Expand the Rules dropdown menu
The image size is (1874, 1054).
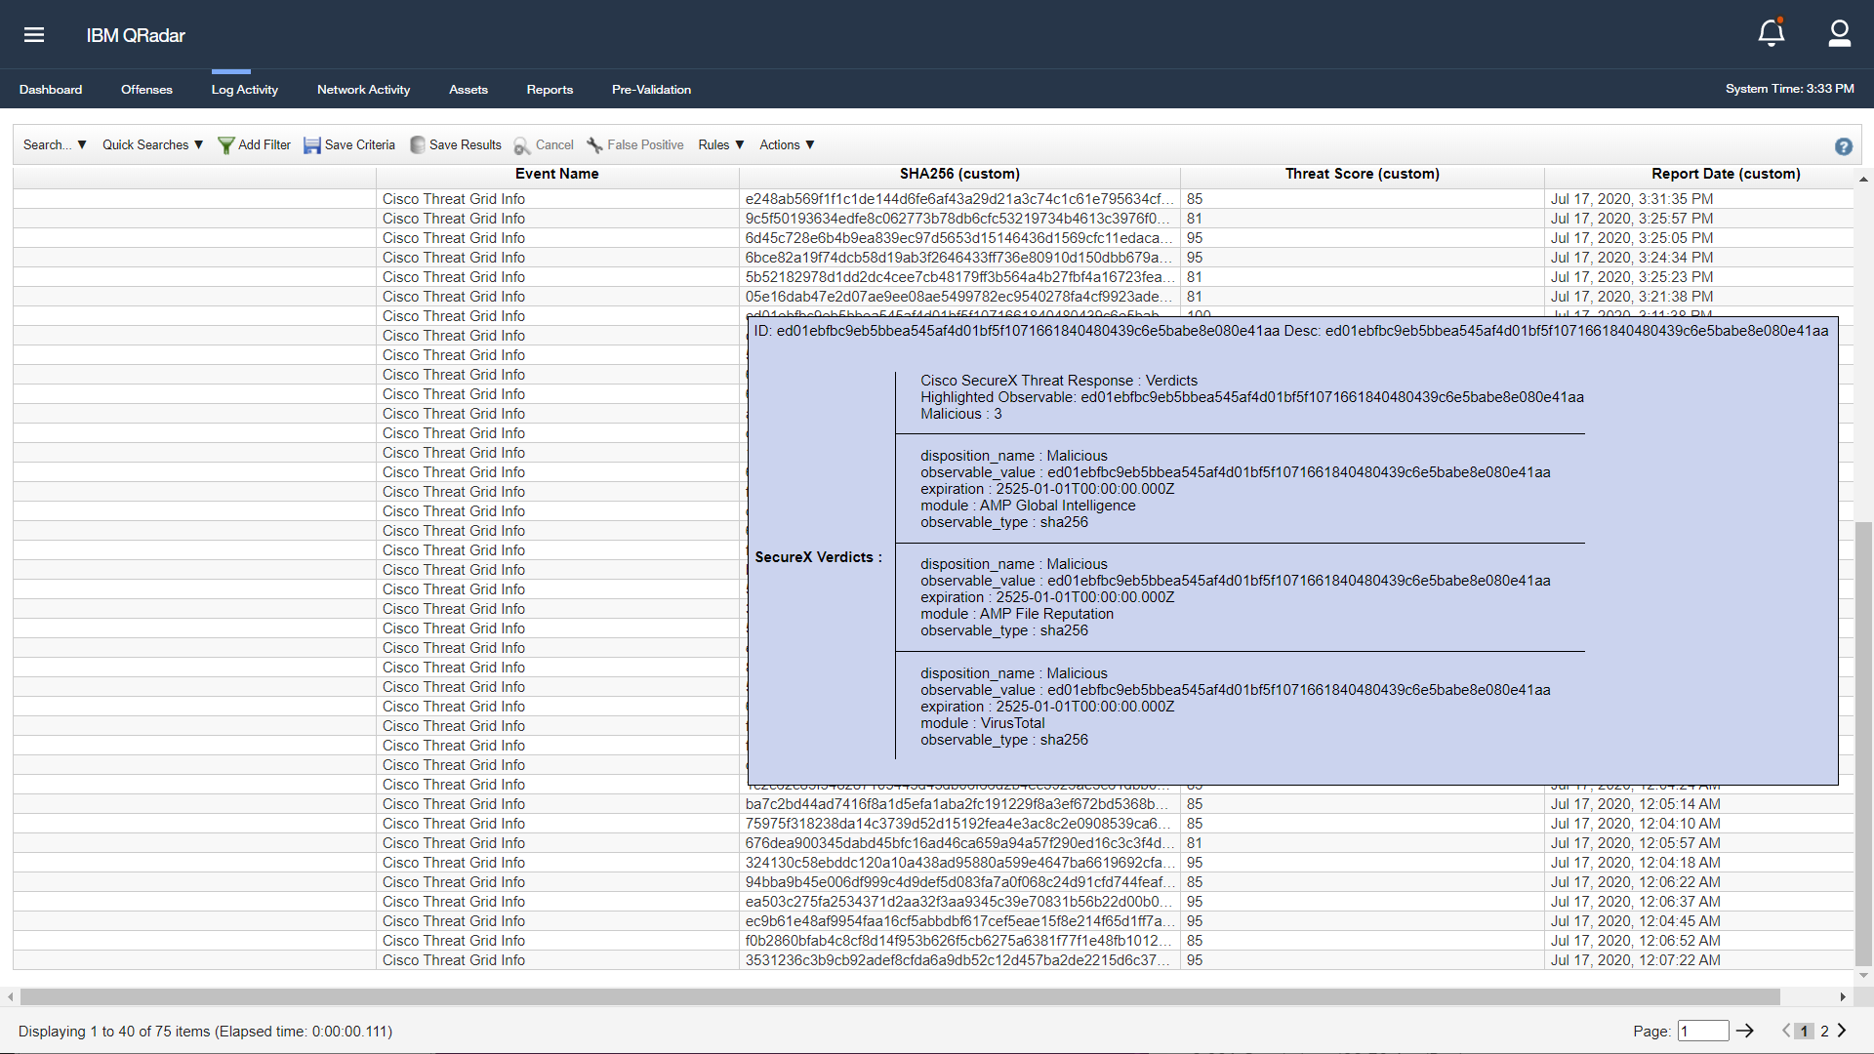point(721,145)
